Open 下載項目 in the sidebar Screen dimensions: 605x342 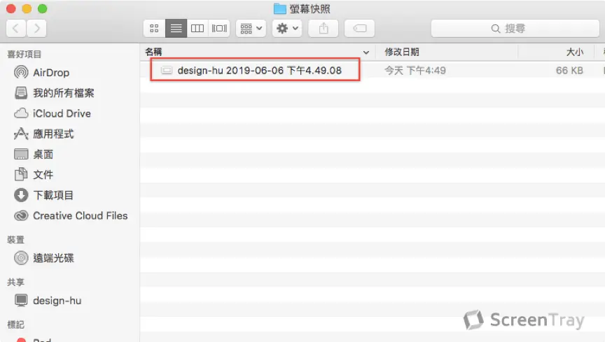[x=53, y=195]
